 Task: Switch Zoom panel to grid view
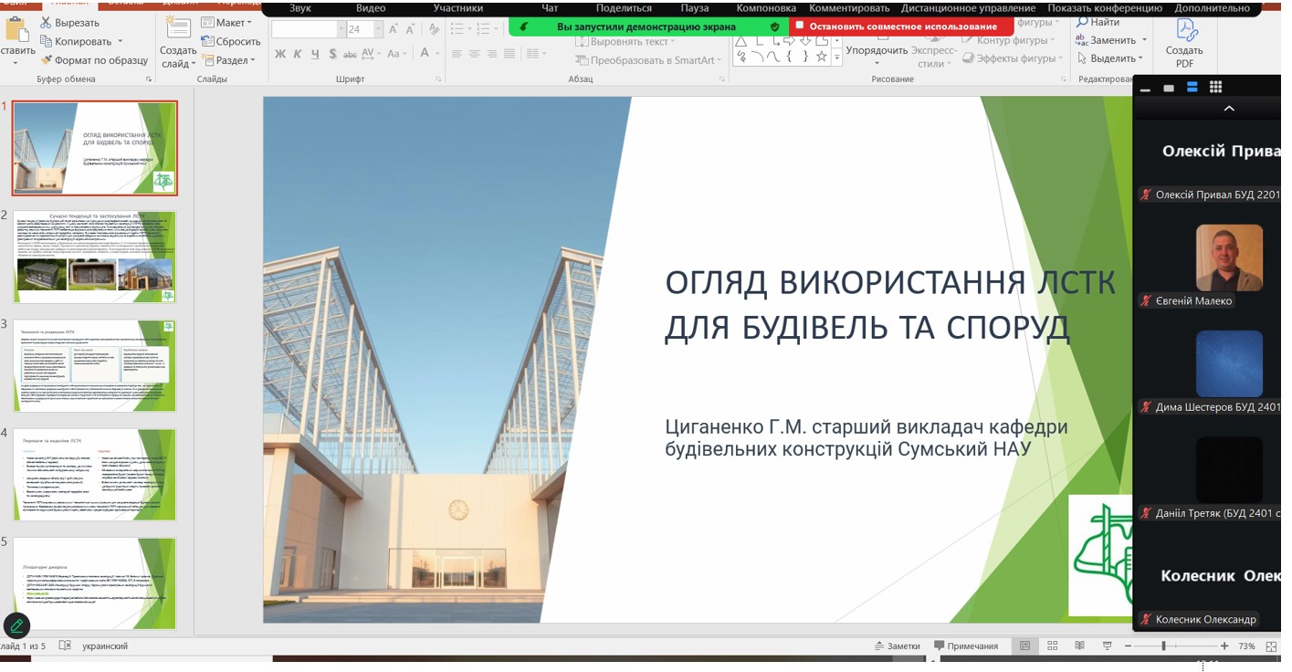pos(1215,88)
